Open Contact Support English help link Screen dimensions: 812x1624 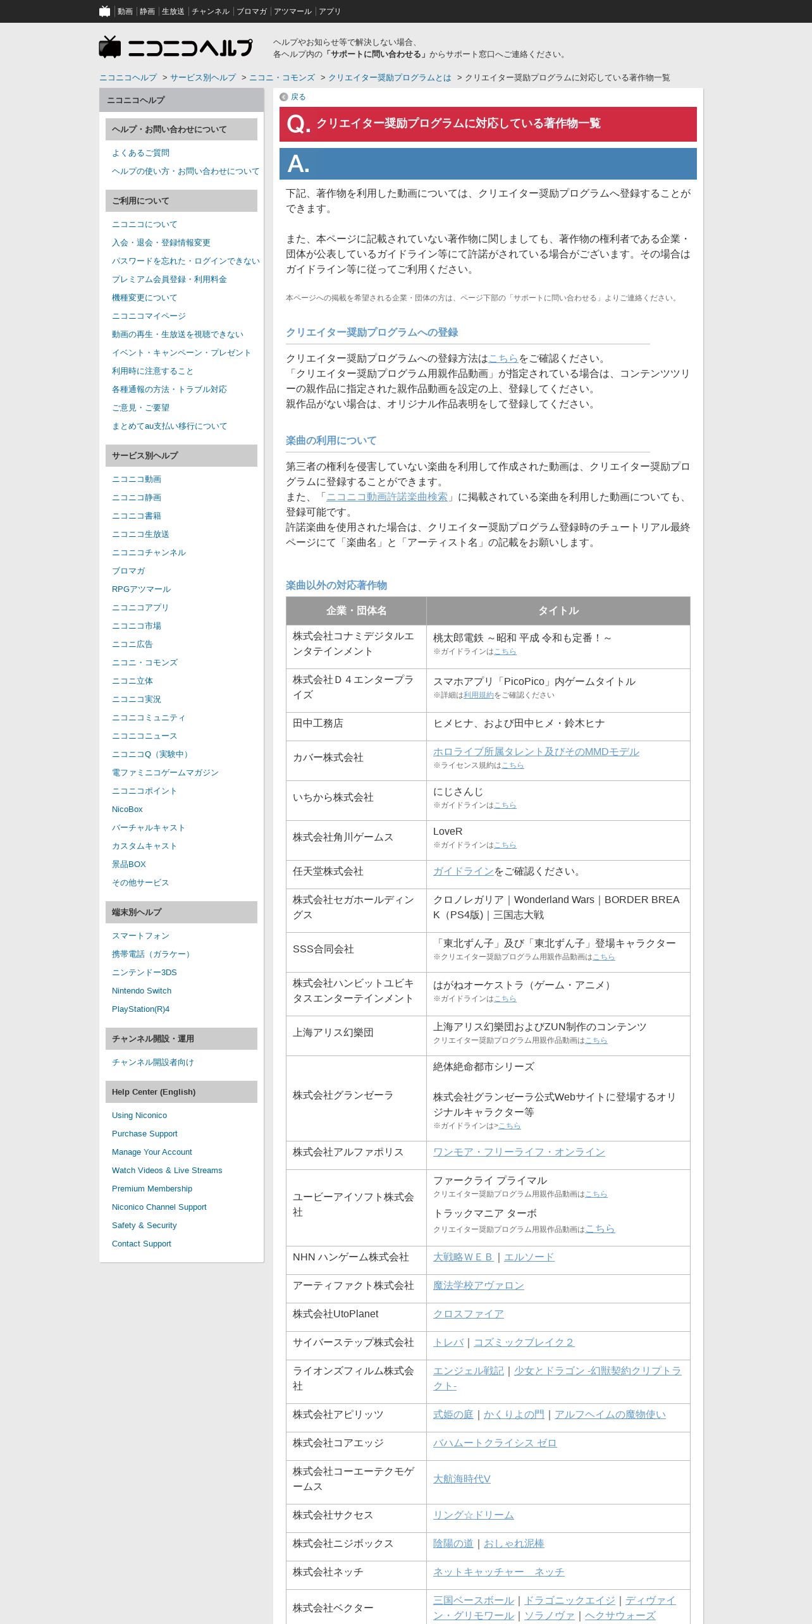[142, 1244]
